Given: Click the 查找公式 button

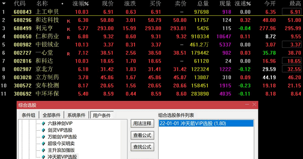Looking at the screenshot, I should point(142,147).
